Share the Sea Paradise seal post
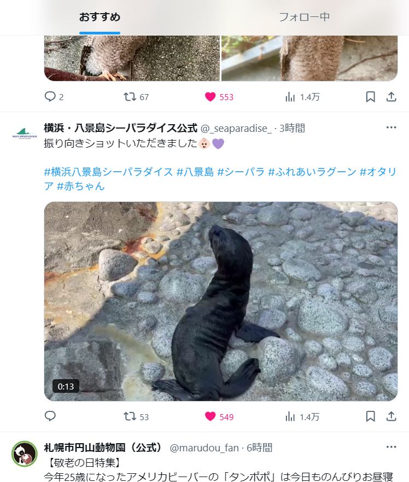The height and width of the screenshot is (482, 409). 391,416
